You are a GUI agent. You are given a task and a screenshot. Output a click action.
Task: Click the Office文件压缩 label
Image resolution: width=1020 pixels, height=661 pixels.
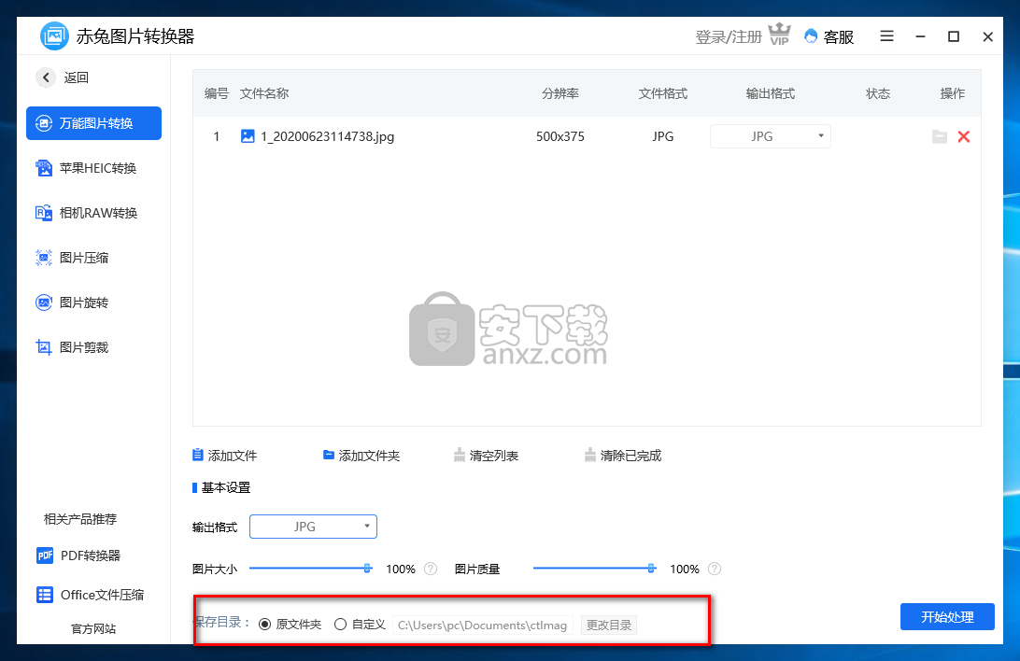[x=102, y=595]
